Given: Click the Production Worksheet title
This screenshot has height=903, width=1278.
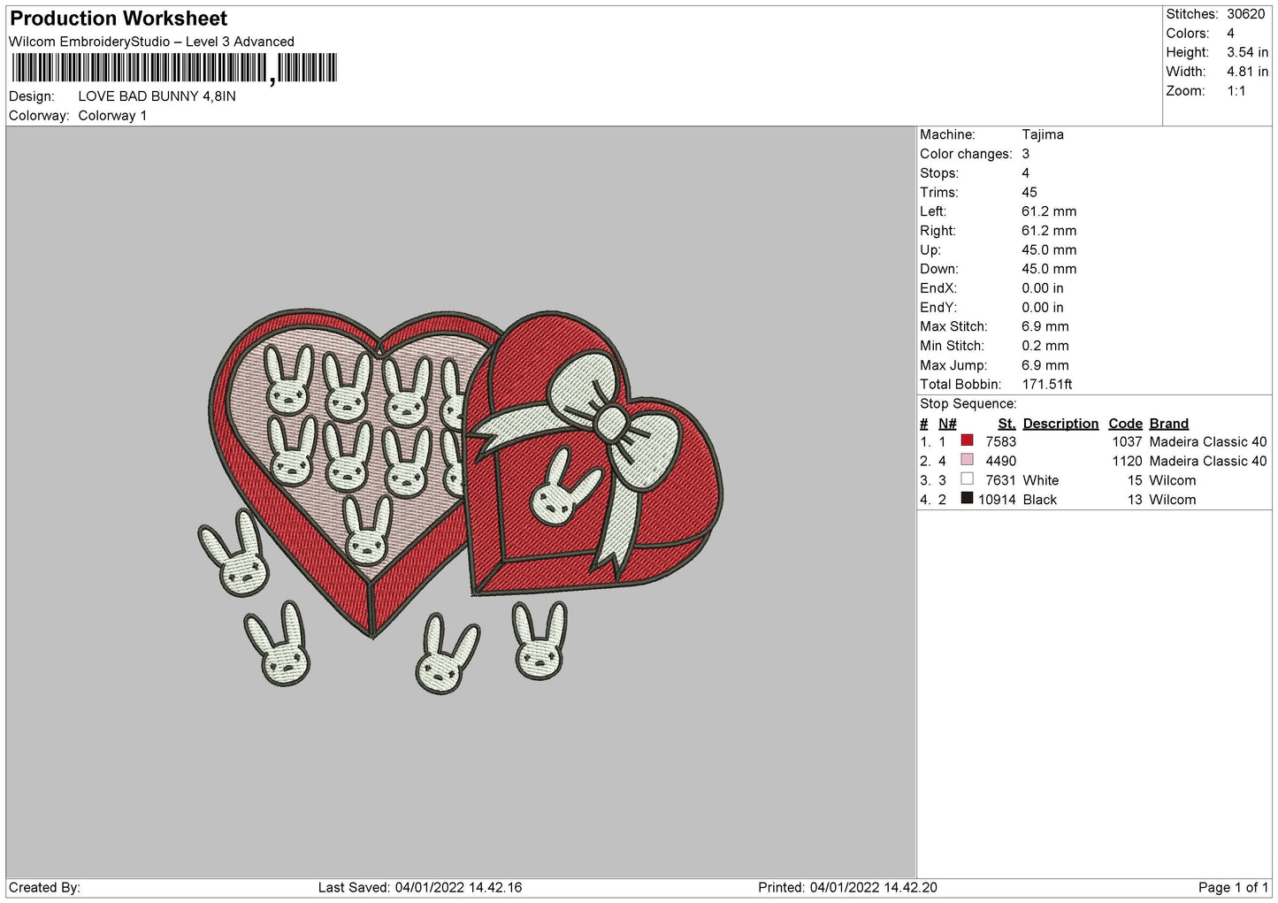Looking at the screenshot, I should point(119,19).
